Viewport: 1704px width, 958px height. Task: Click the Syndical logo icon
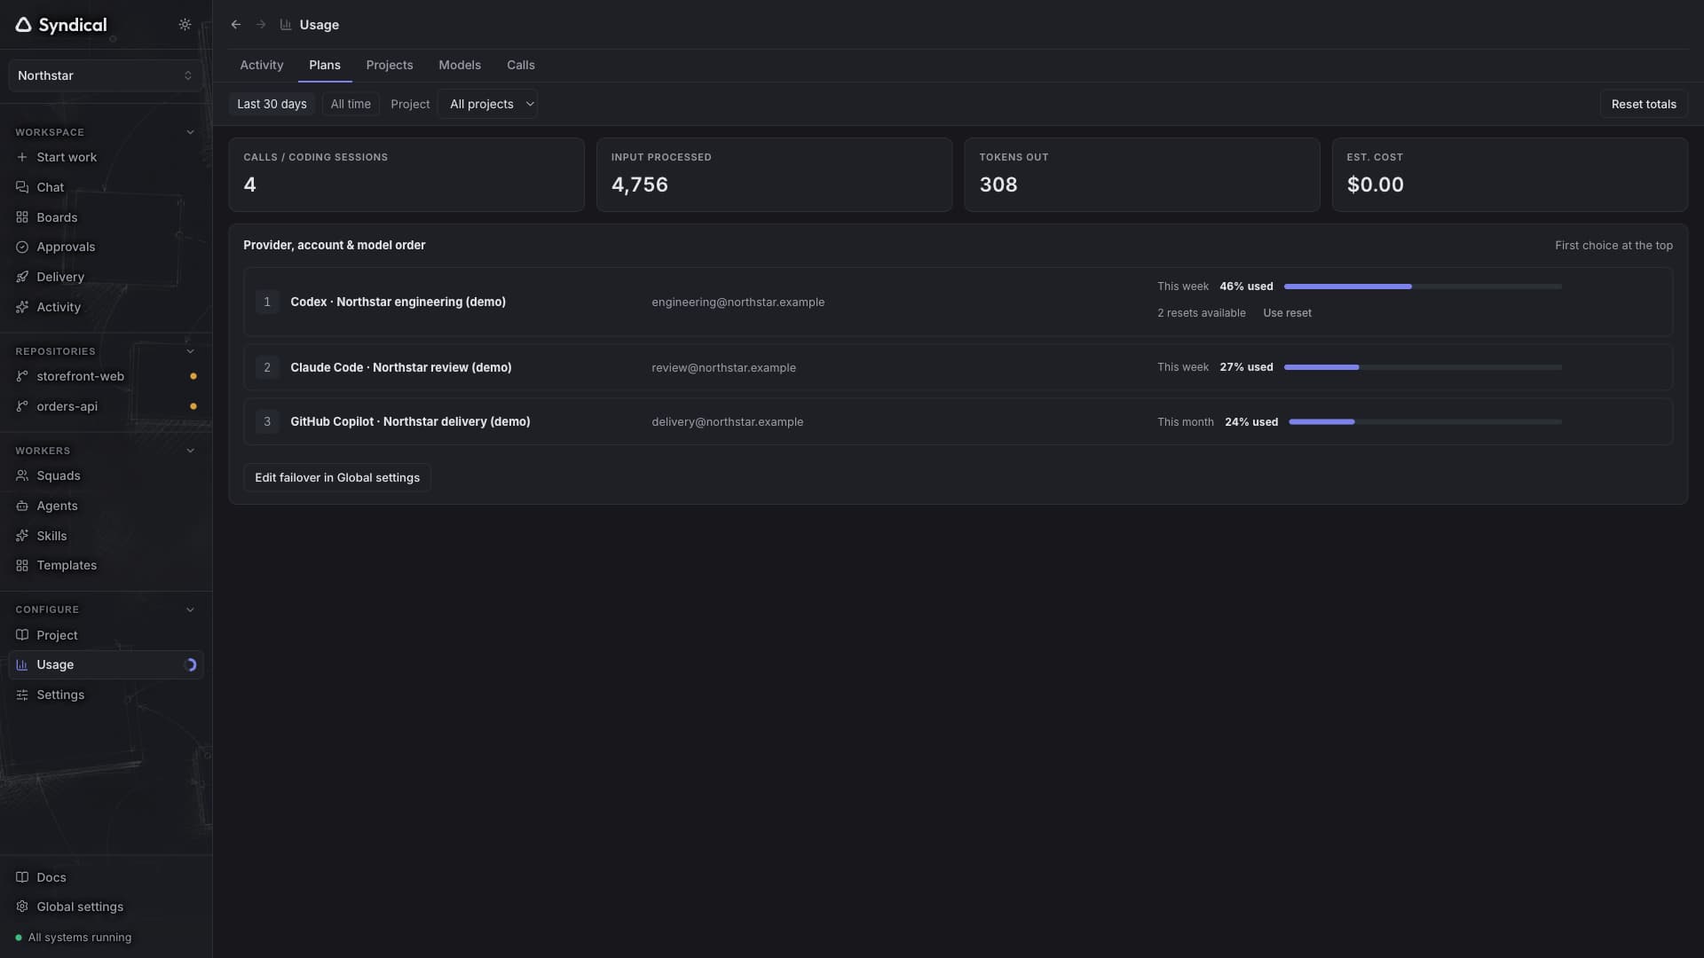point(24,25)
